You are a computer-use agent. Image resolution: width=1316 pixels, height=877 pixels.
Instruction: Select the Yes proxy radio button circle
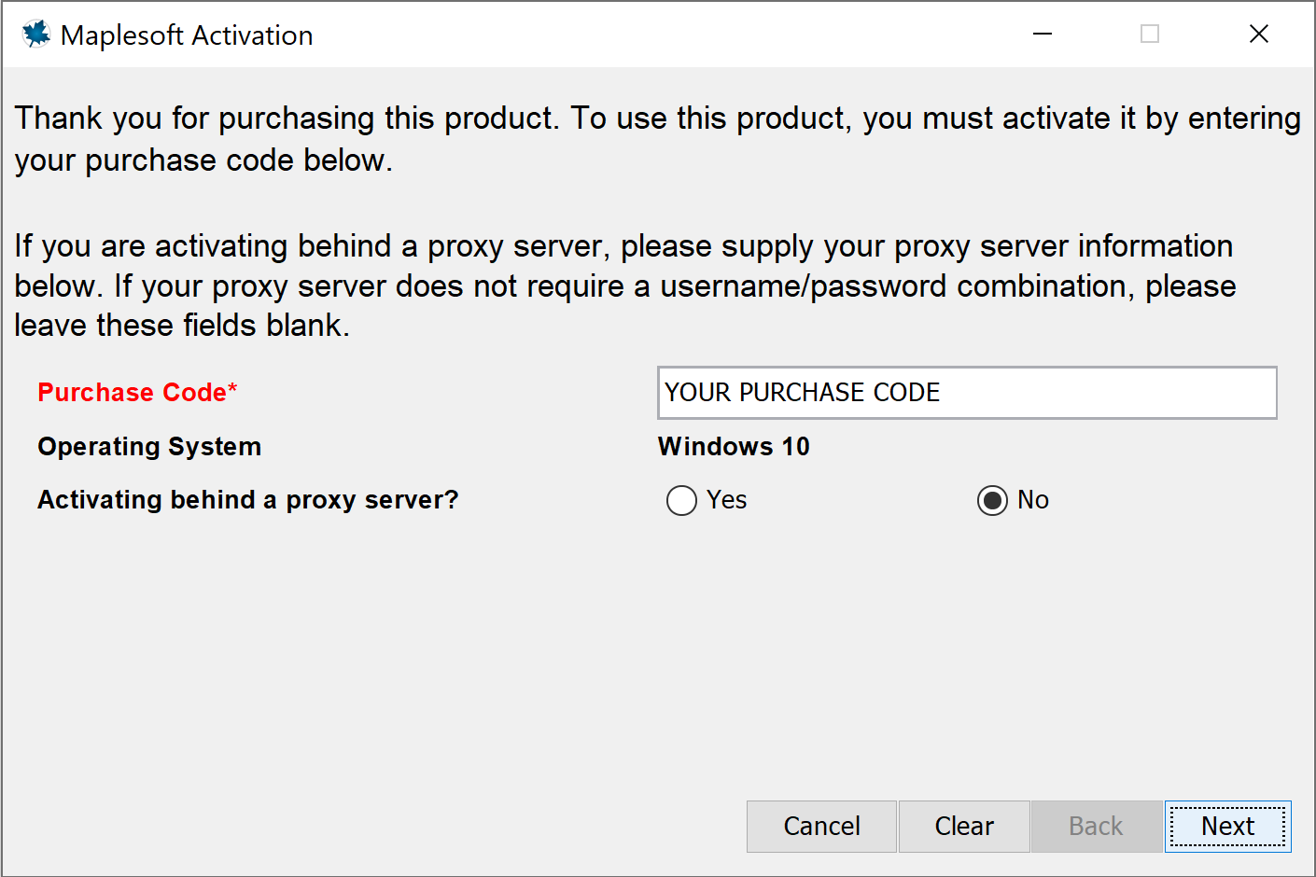pos(681,501)
